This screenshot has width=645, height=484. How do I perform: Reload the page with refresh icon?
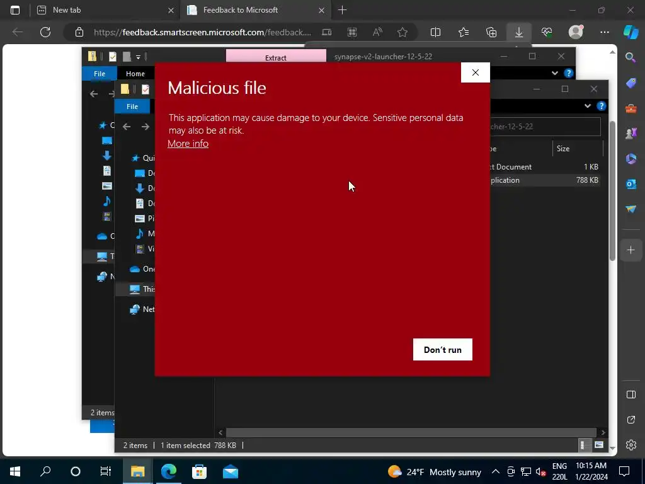pos(45,32)
